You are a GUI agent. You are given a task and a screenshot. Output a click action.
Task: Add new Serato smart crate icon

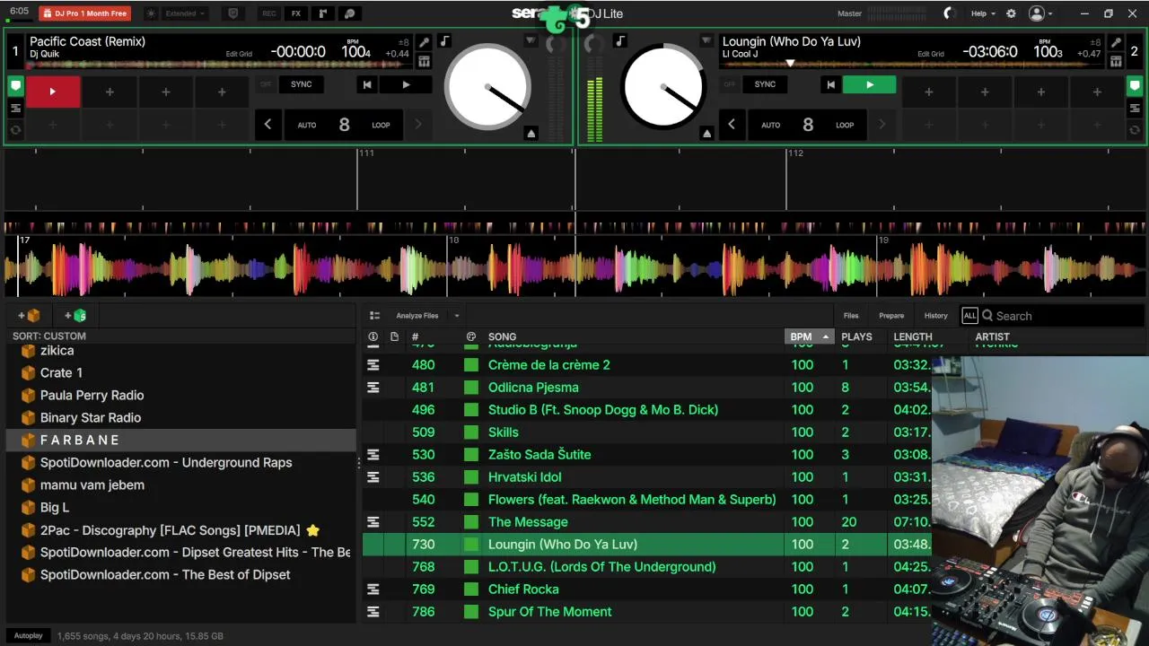pos(76,315)
